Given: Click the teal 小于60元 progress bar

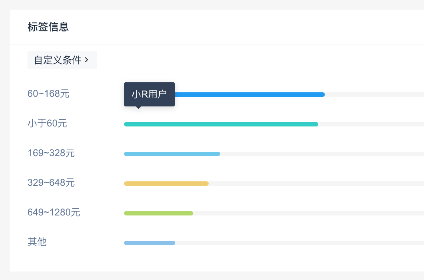Looking at the screenshot, I should [x=221, y=124].
